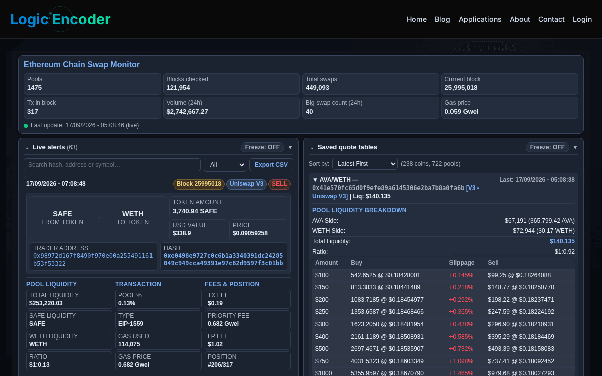
Task: Click the Total Liquidity $140,135 value
Action: (x=562, y=241)
